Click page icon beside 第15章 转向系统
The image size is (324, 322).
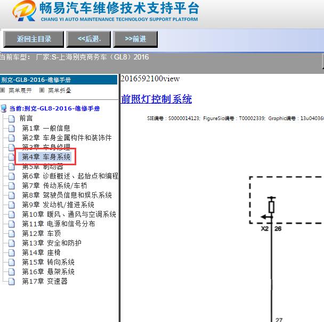pyautogui.click(x=12, y=262)
